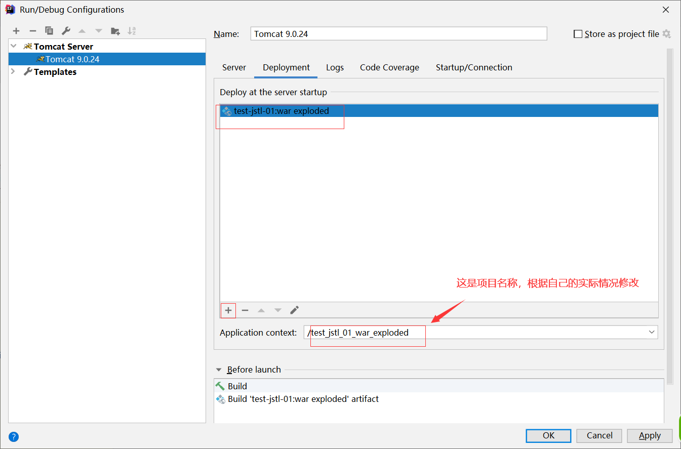
Task: Click the gear beside Store as project file
Action: click(x=667, y=33)
